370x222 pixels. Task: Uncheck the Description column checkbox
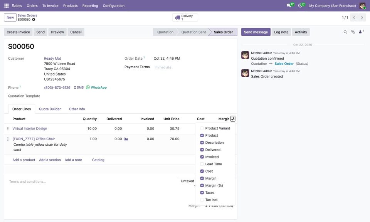tap(202, 143)
